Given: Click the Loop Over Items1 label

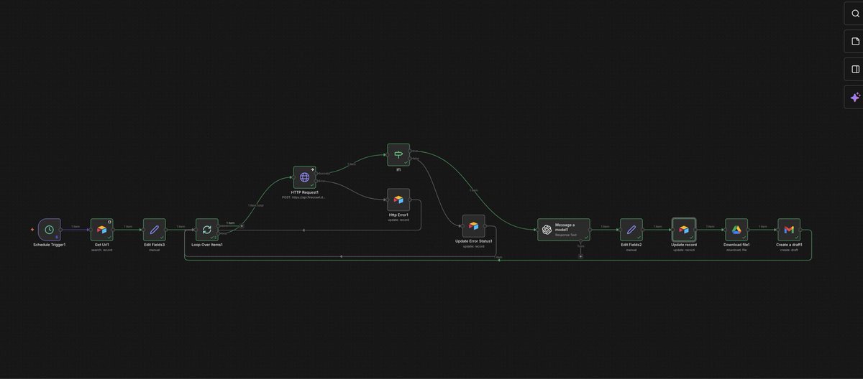Looking at the screenshot, I should pos(207,245).
